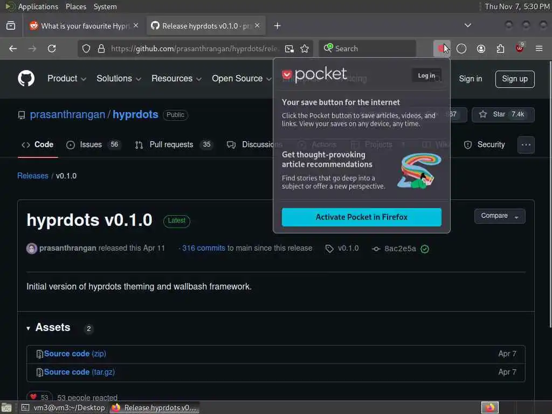Click the Sign up button

click(x=515, y=79)
